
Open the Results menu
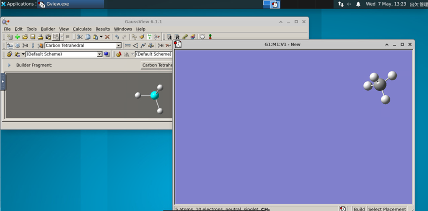[103, 29]
